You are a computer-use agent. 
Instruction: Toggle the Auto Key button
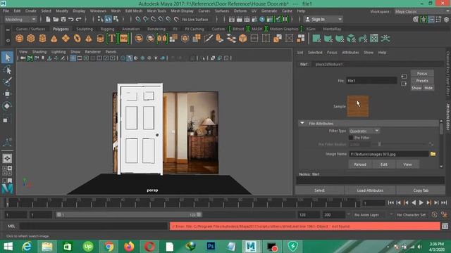(x=435, y=214)
